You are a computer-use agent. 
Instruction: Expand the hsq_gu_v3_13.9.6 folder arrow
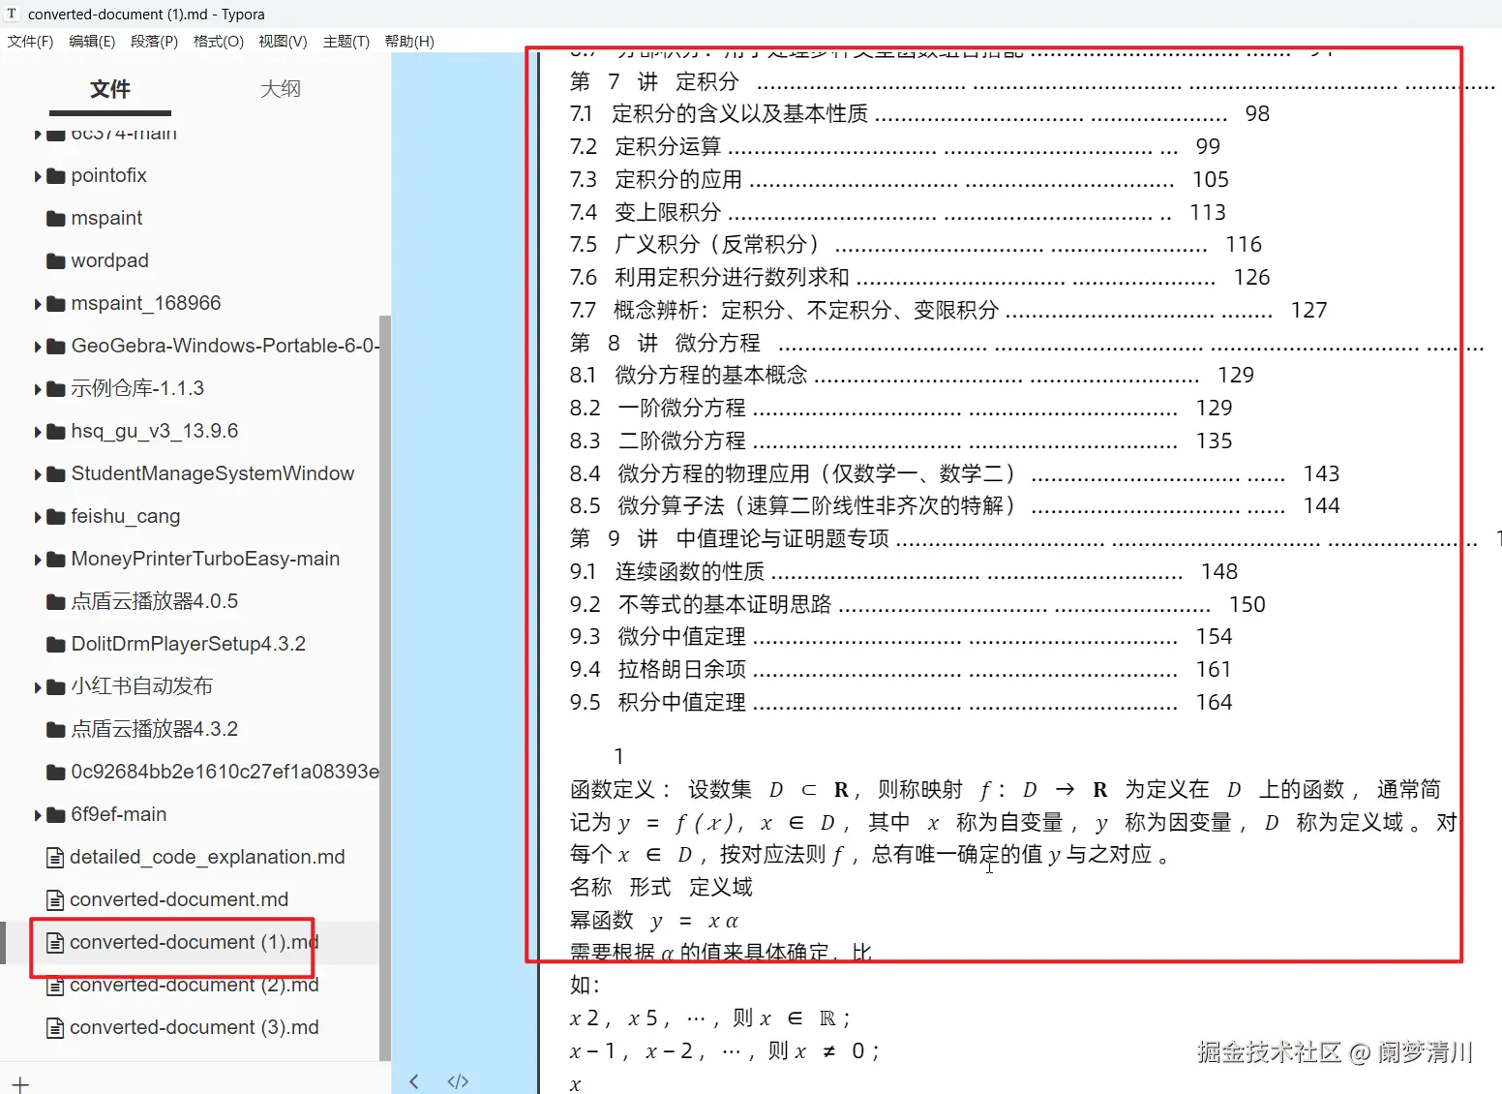pos(38,432)
